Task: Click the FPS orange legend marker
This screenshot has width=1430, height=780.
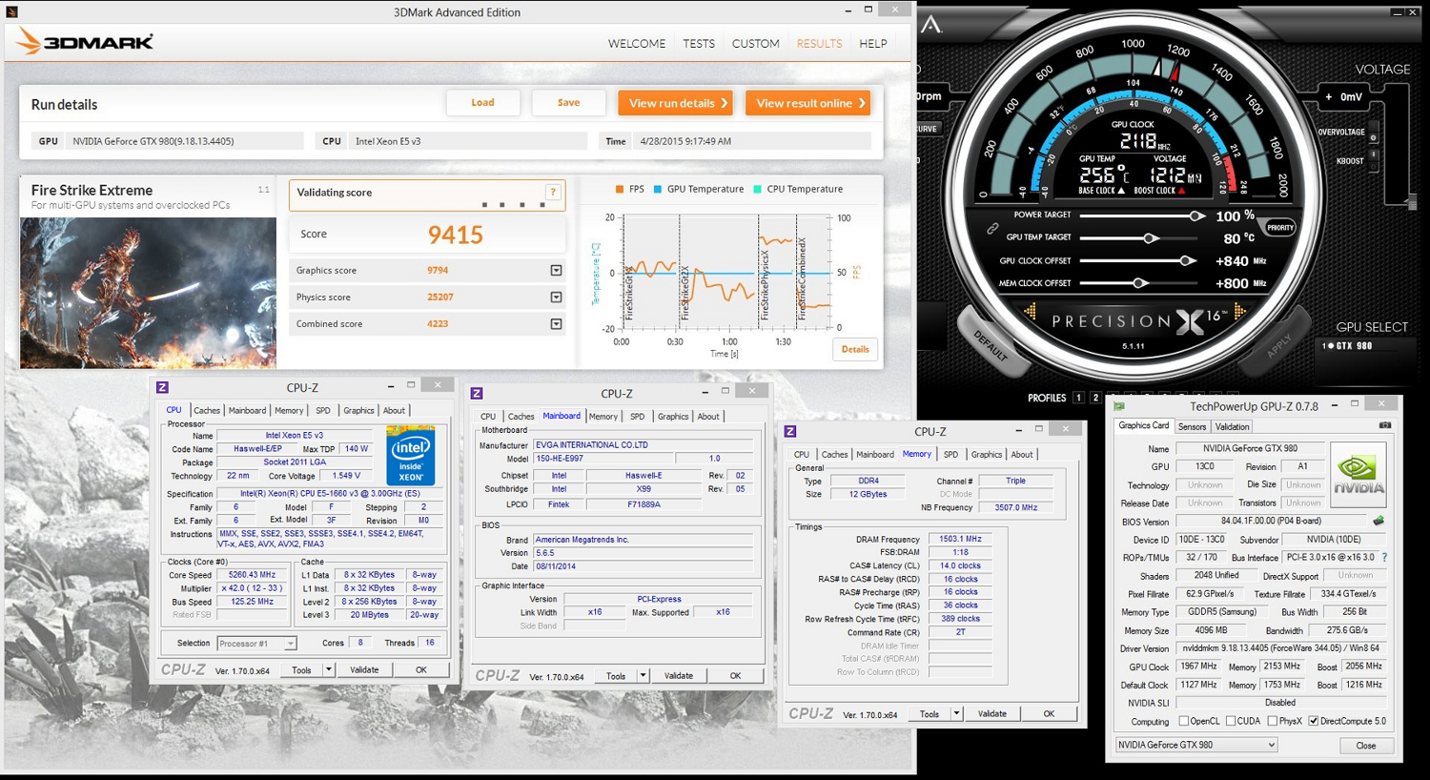Action: [620, 190]
